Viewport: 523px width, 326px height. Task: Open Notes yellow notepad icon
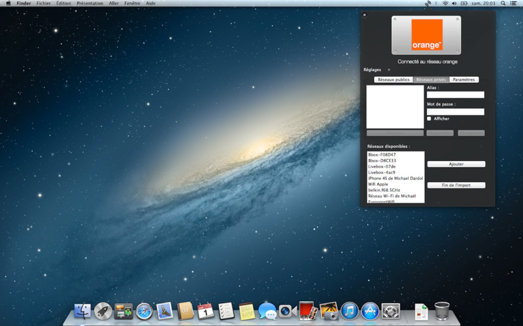(247, 312)
